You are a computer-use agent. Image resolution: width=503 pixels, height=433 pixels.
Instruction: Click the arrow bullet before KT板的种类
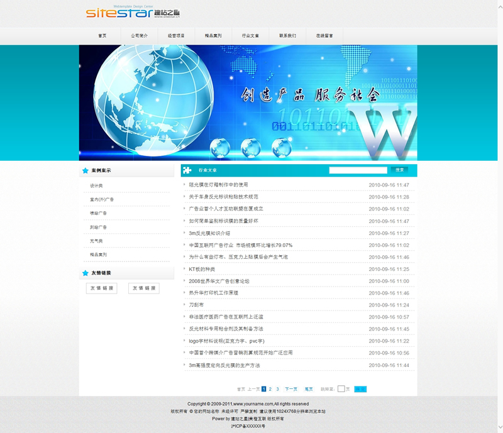[x=184, y=269]
